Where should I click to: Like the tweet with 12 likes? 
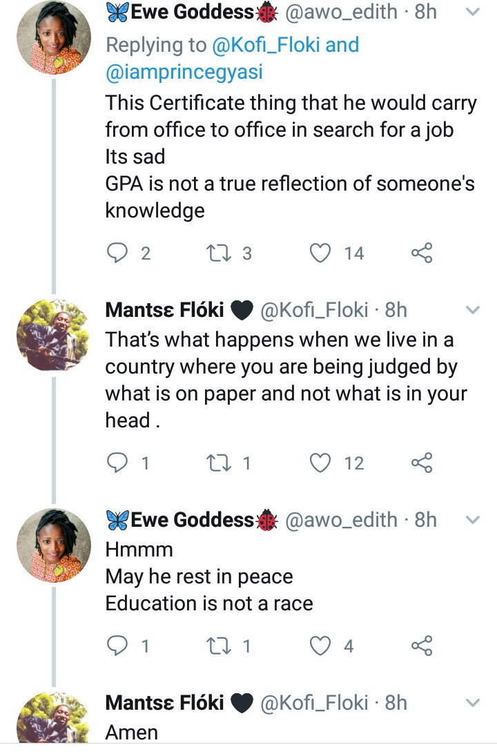pos(320,463)
